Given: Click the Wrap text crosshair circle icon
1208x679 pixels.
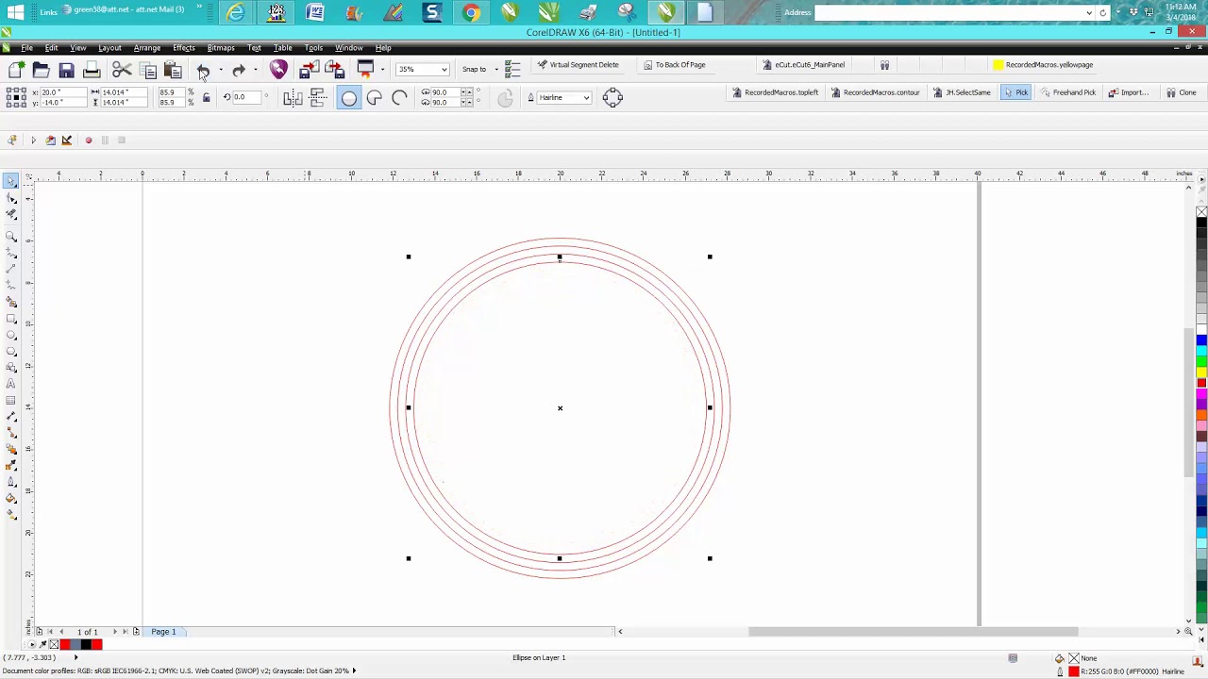Looking at the screenshot, I should pos(612,97).
